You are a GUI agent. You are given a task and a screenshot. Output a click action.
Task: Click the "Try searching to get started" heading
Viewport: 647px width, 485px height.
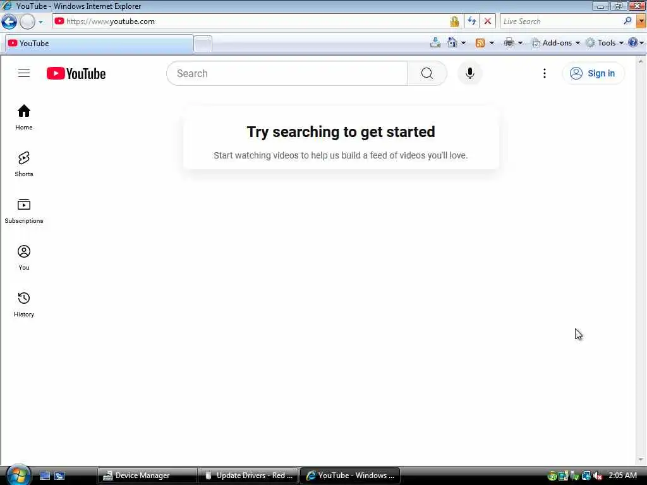[341, 132]
